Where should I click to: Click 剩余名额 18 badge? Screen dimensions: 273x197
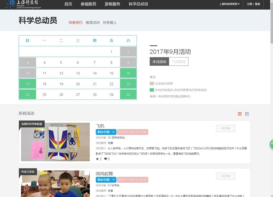(106, 132)
